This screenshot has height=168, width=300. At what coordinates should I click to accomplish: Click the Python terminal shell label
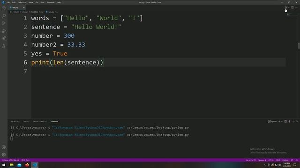point(272,121)
